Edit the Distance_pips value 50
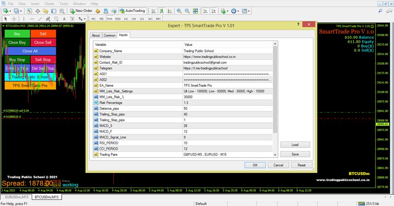 228,109
